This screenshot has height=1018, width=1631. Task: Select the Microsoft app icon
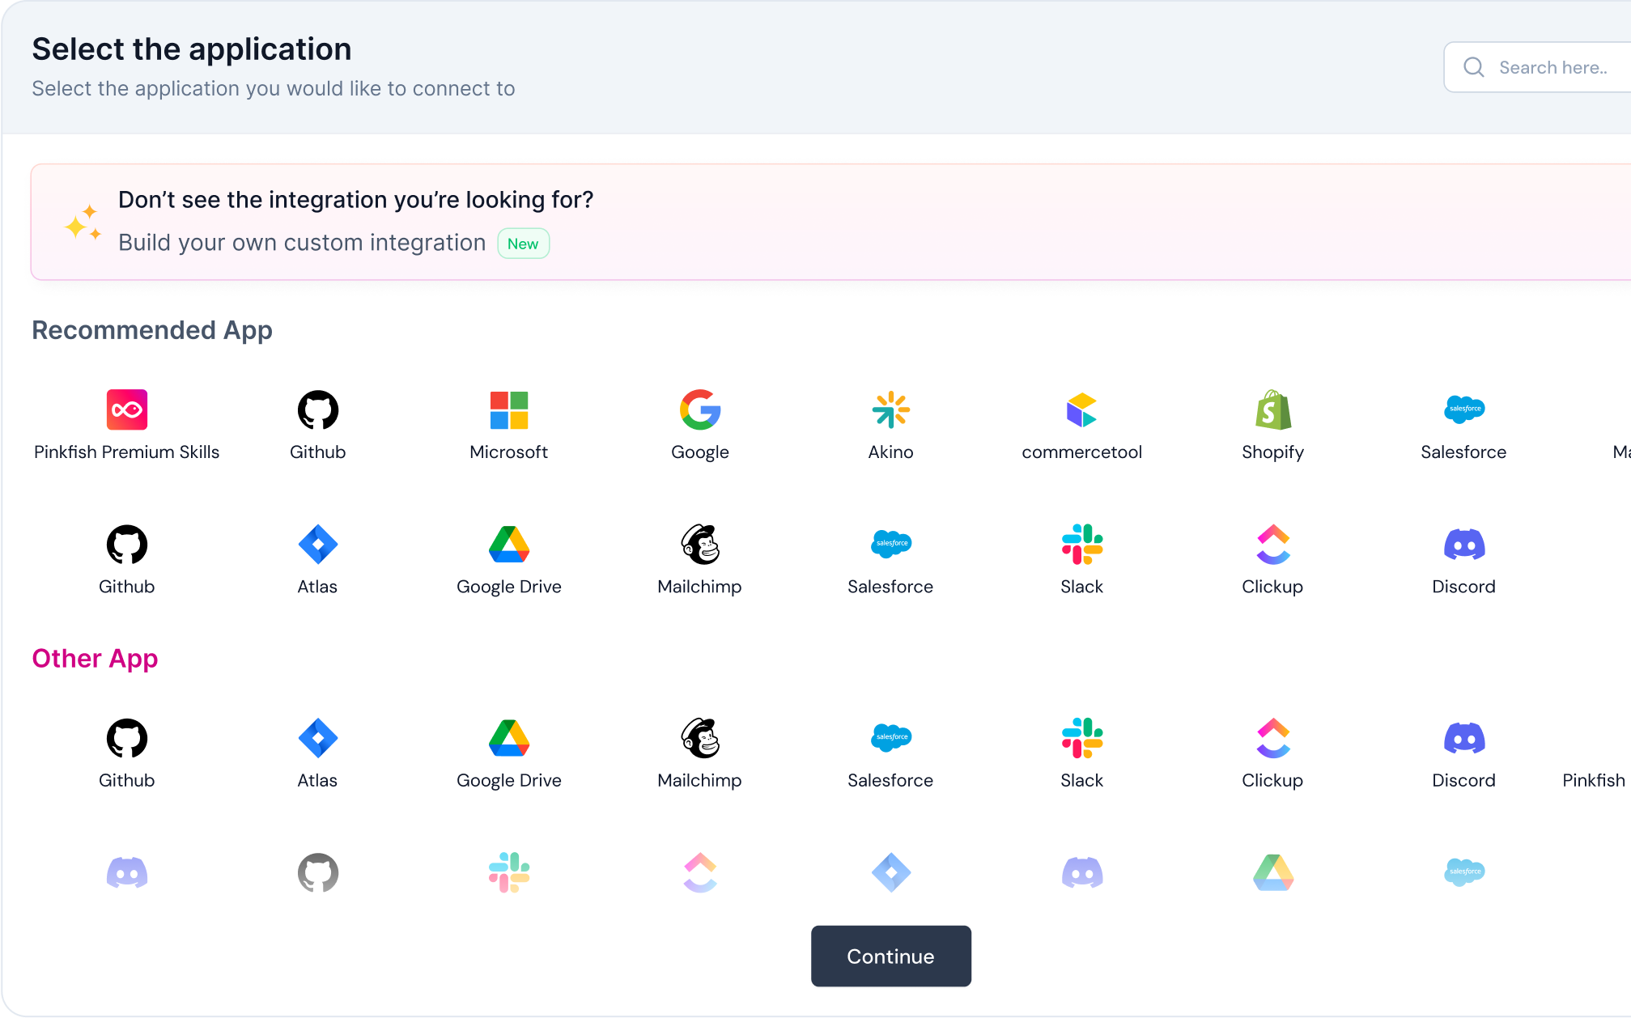pyautogui.click(x=509, y=409)
